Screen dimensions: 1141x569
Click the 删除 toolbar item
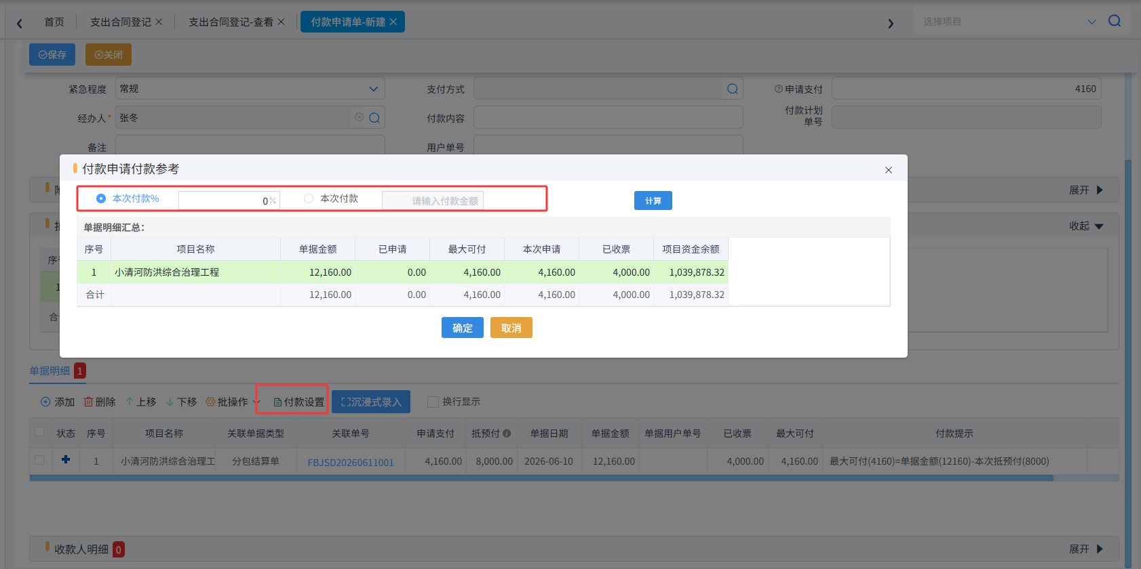[x=100, y=402]
